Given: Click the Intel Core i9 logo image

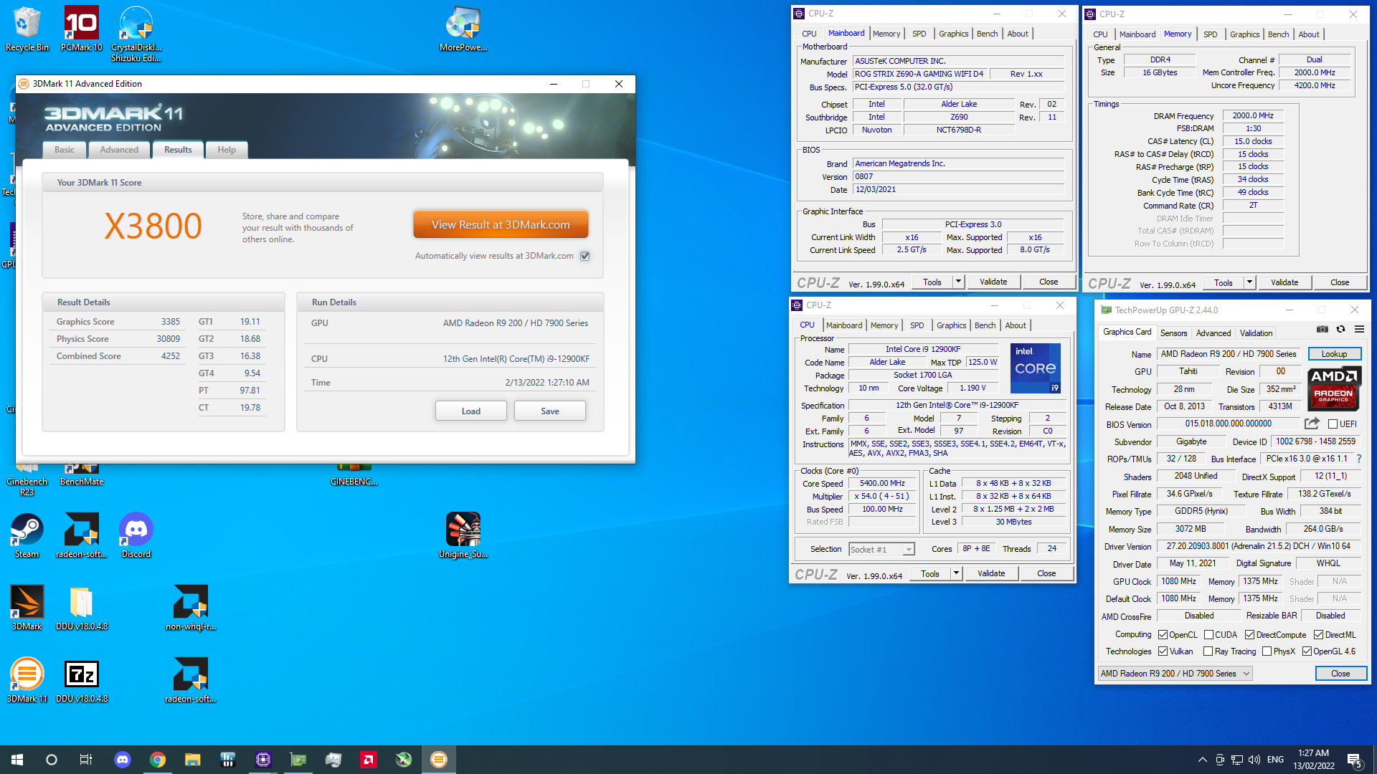Looking at the screenshot, I should [x=1035, y=368].
